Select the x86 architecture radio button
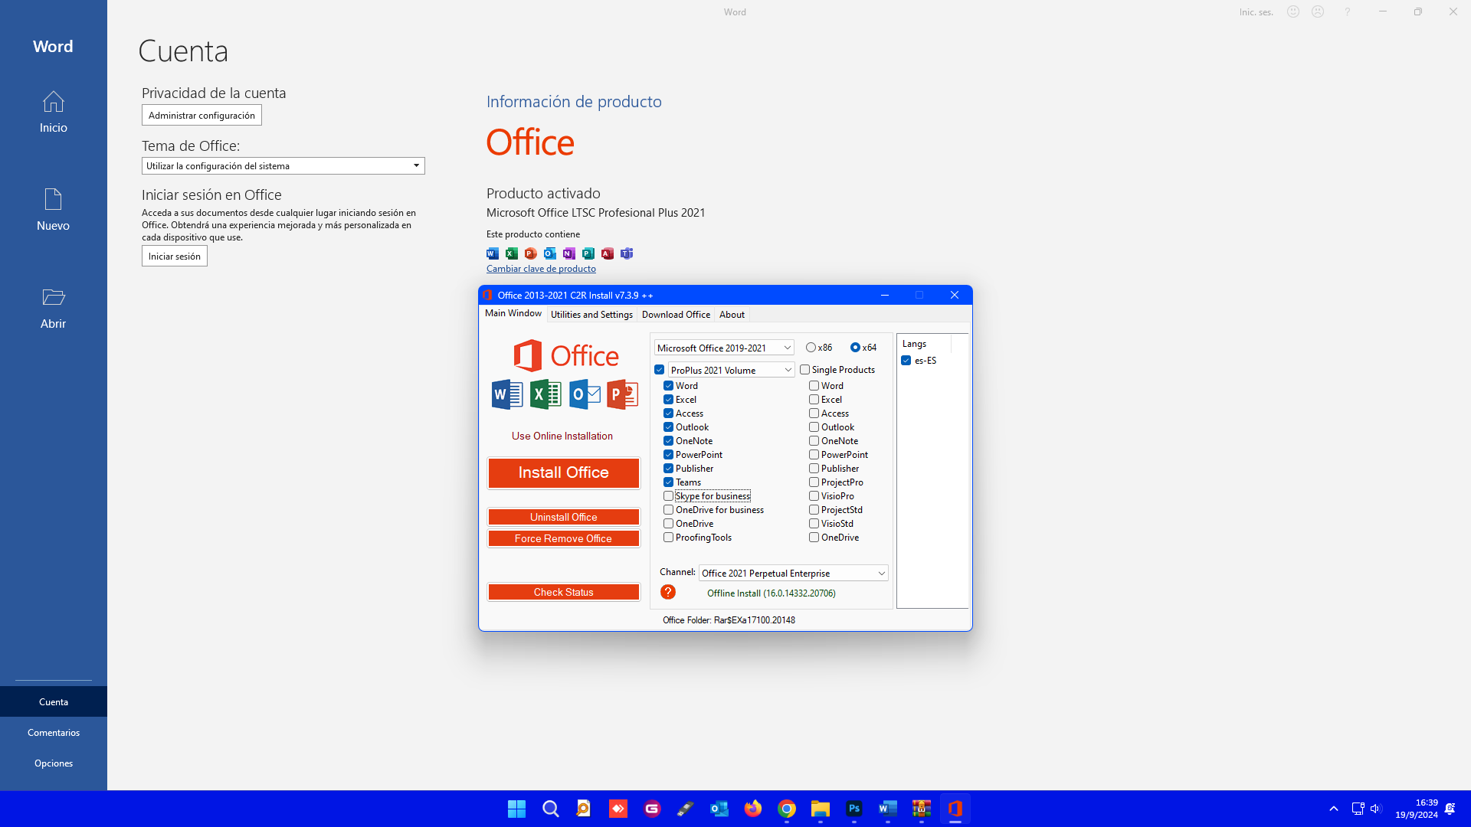 coord(811,348)
